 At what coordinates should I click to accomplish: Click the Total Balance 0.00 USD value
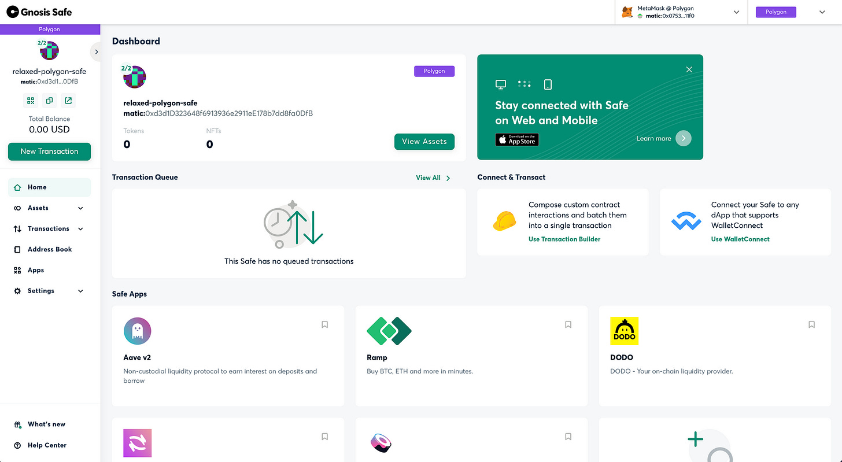(49, 130)
